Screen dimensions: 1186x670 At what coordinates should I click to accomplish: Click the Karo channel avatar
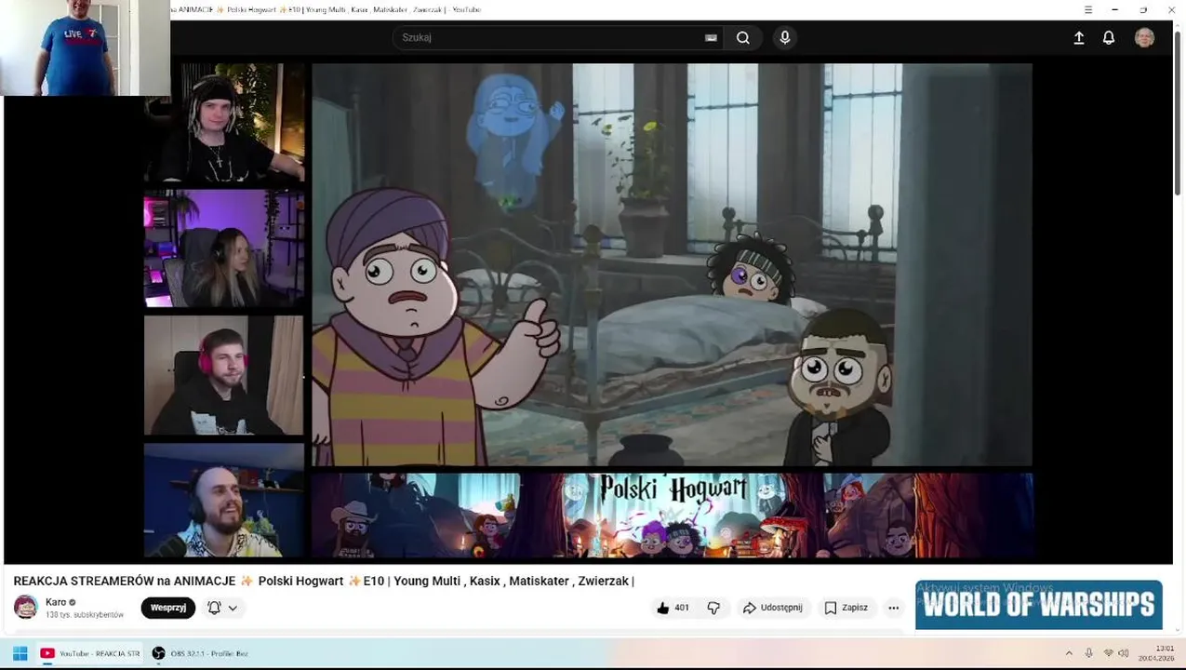pos(26,608)
